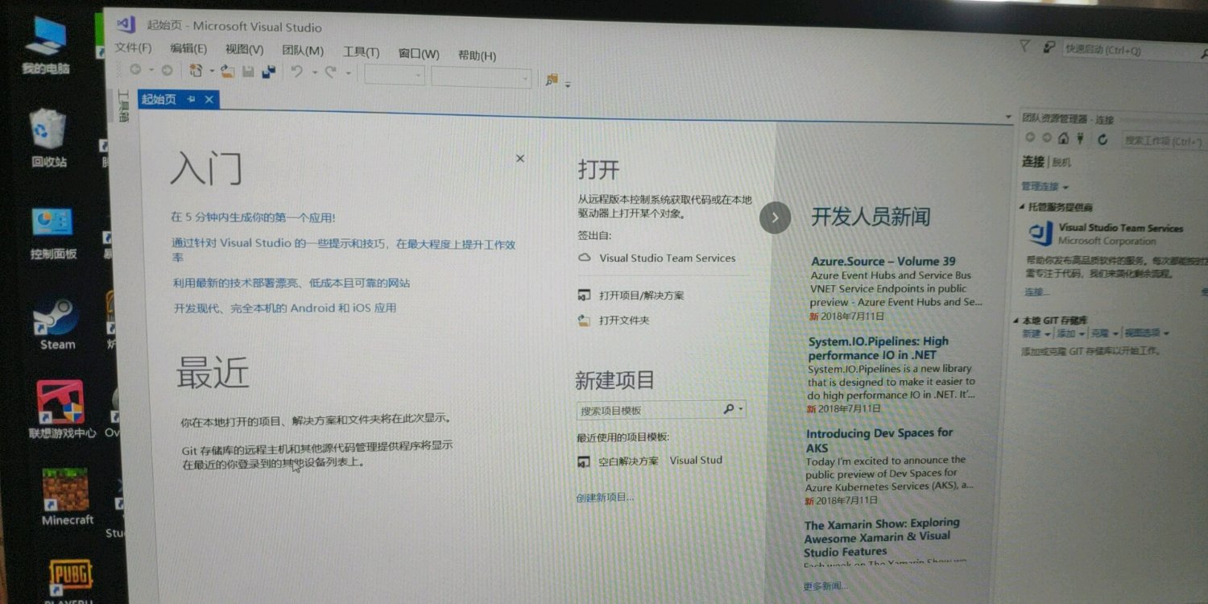The height and width of the screenshot is (604, 1208).
Task: Open the 窗口(W) menu
Action: point(419,53)
